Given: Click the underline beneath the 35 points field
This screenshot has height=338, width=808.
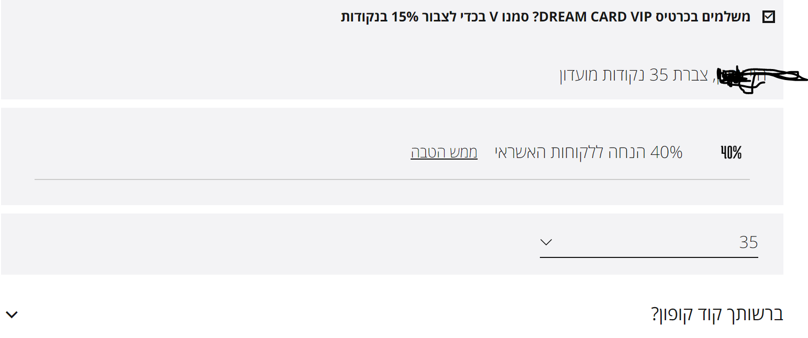Looking at the screenshot, I should tap(648, 256).
